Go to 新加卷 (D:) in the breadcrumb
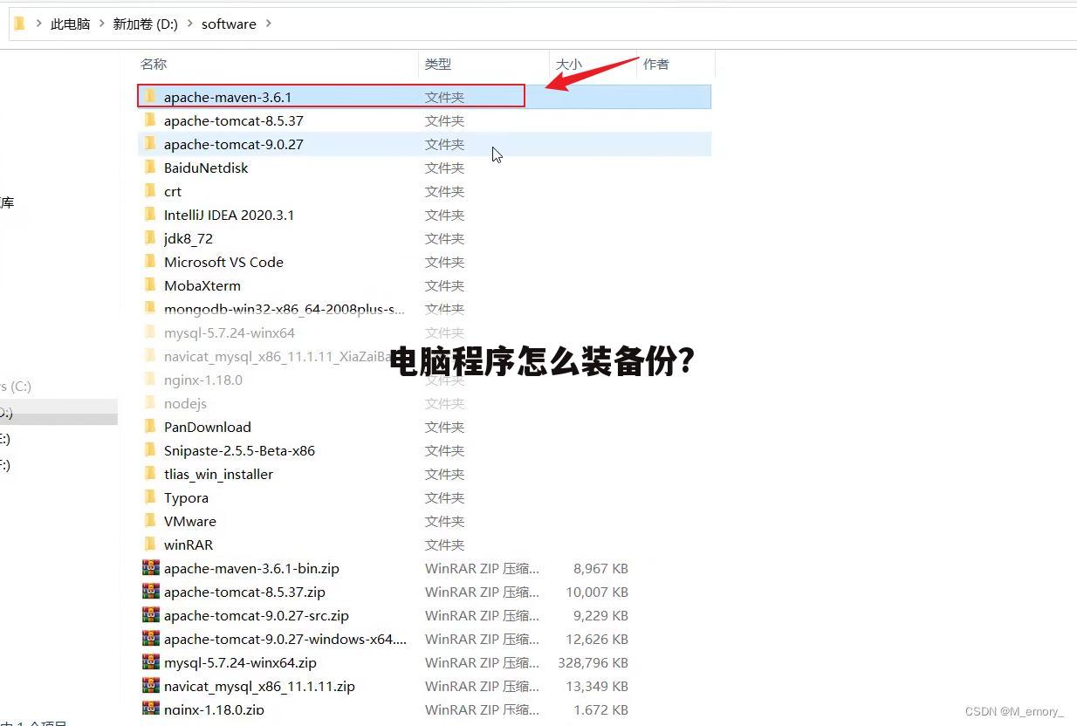Image resolution: width=1077 pixels, height=726 pixels. pyautogui.click(x=145, y=24)
